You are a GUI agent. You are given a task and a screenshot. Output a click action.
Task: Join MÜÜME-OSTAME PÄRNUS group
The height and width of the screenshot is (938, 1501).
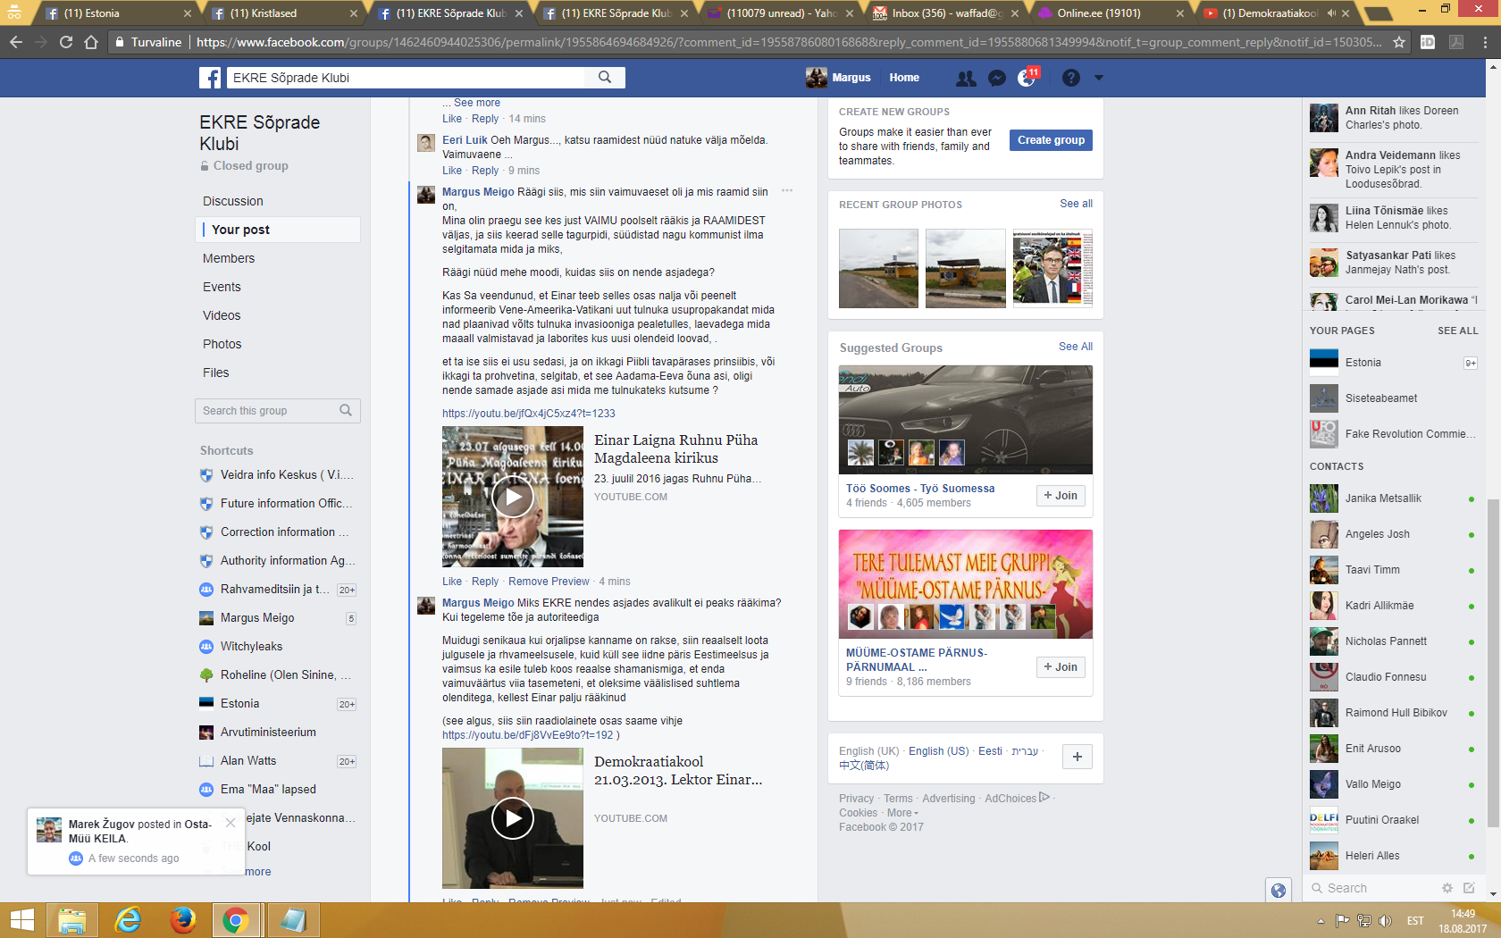coord(1061,667)
